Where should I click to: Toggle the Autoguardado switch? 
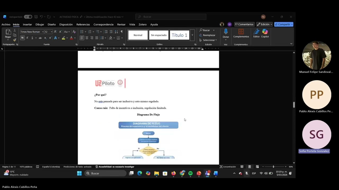point(28,17)
